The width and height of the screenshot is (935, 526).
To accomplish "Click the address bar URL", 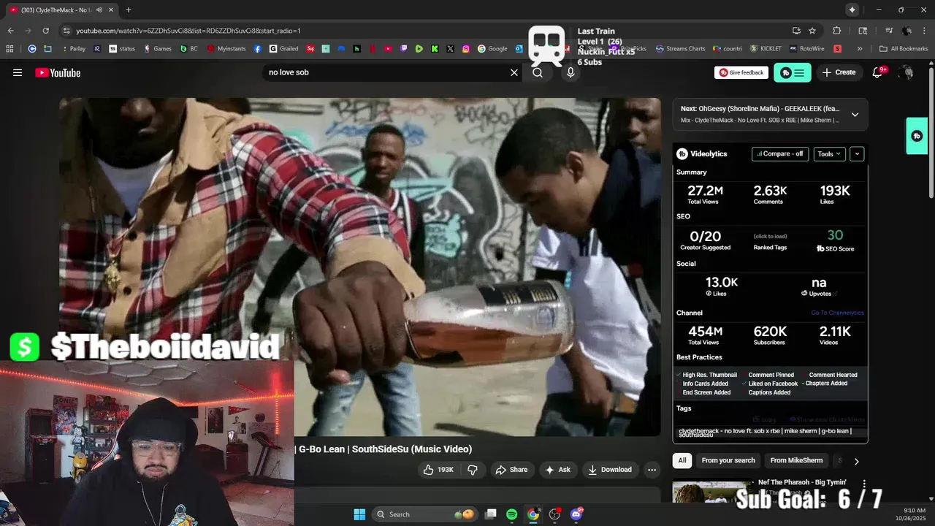I will pos(188,31).
